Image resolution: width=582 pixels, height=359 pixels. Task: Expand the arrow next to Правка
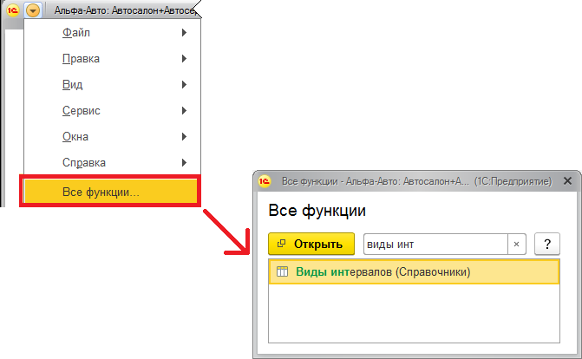click(184, 59)
